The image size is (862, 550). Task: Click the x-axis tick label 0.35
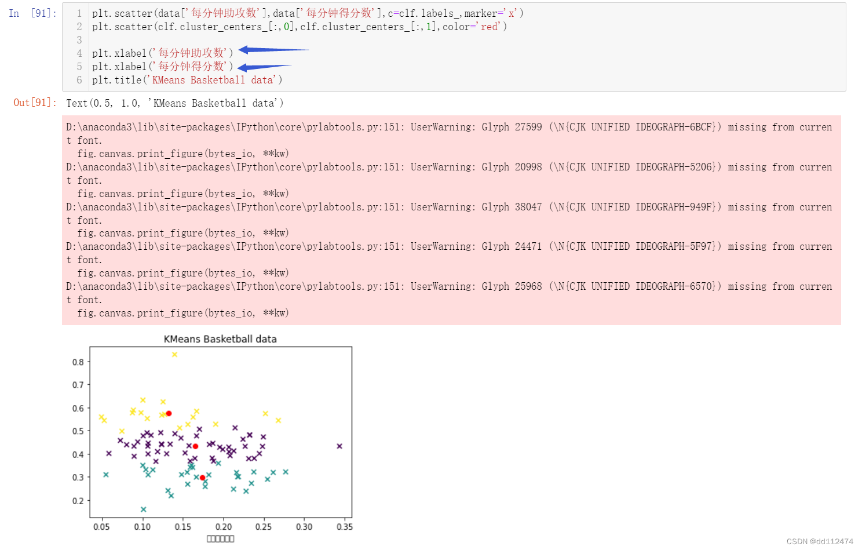[345, 527]
